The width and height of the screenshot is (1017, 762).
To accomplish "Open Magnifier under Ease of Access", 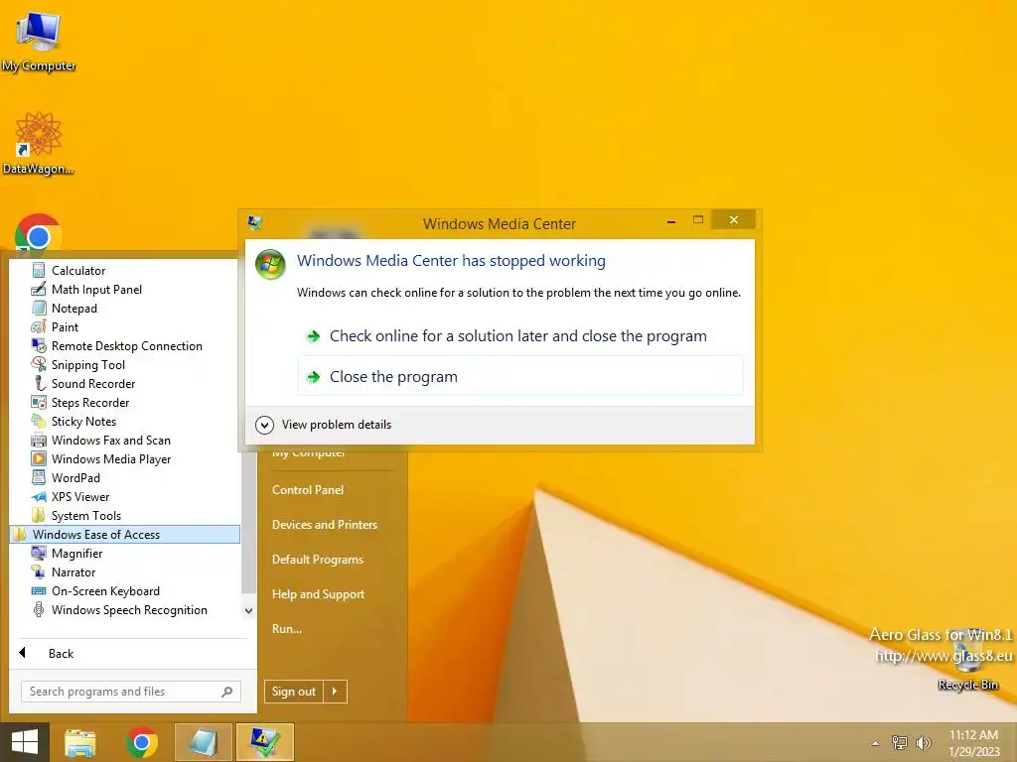I will coord(67,553).
